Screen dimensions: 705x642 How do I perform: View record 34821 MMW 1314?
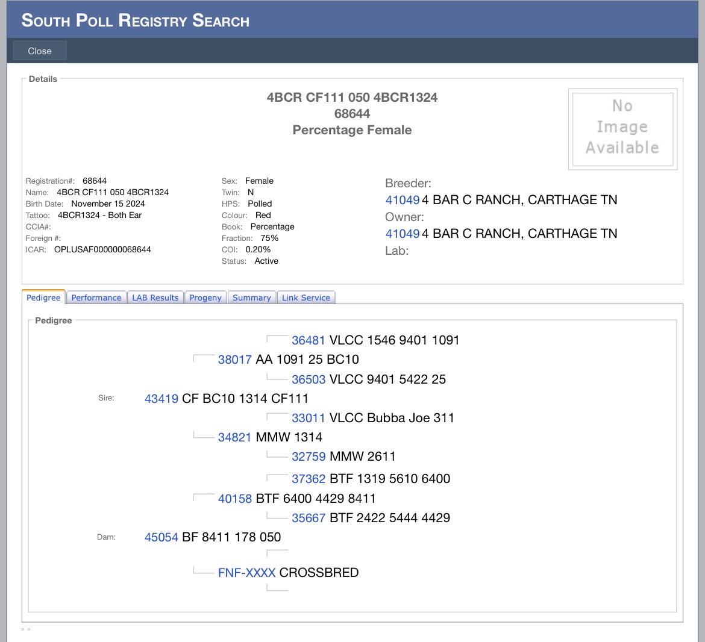click(235, 437)
